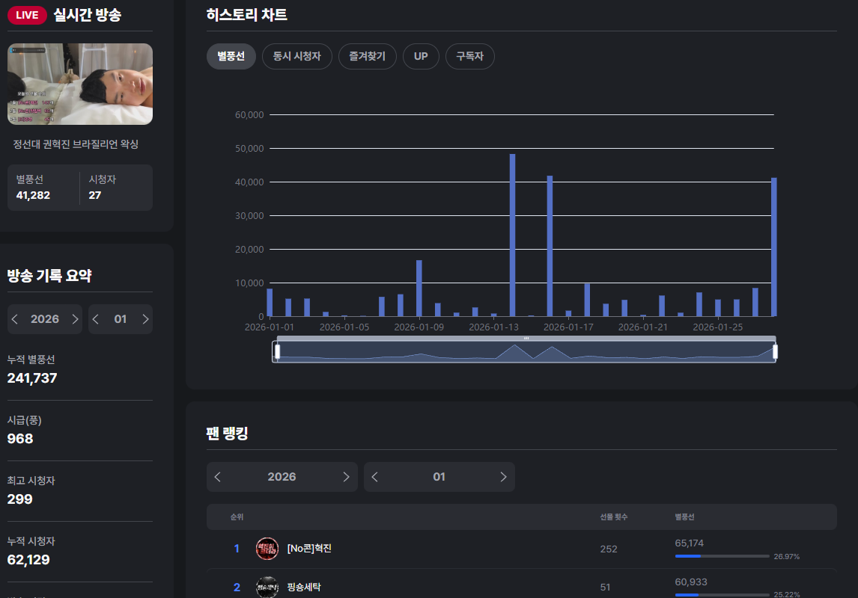Image resolution: width=858 pixels, height=598 pixels.
Task: Click next year arrow in broadcast summary
Action: pyautogui.click(x=75, y=319)
